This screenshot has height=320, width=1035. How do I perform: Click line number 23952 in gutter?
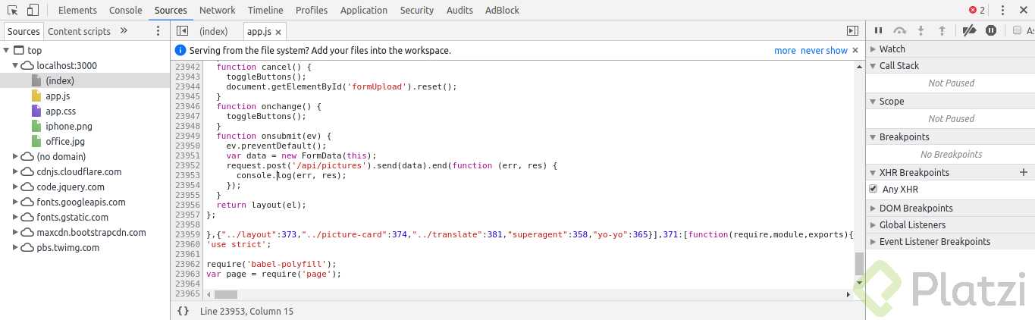187,165
